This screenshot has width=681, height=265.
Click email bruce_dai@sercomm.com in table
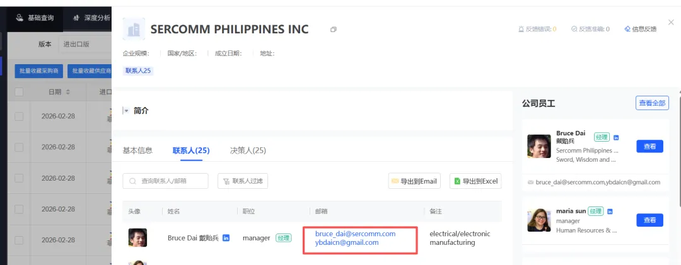pos(355,234)
